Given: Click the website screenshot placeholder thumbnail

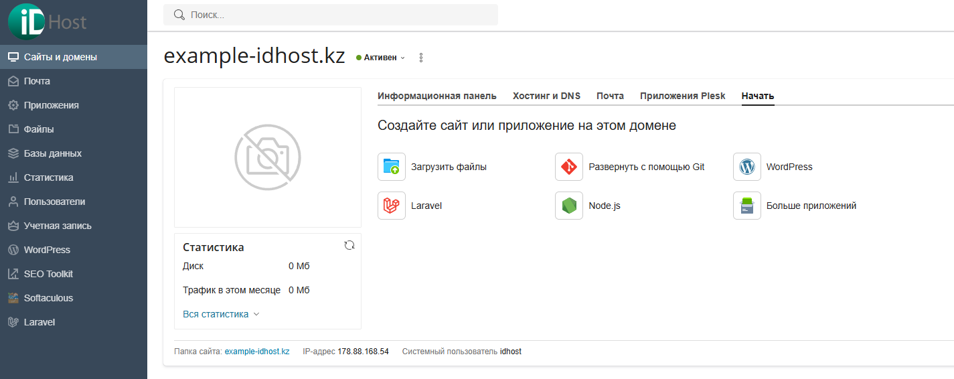Looking at the screenshot, I should coord(268,157).
